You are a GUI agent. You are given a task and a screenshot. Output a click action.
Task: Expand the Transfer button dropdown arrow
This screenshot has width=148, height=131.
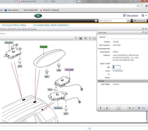[146, 20]
